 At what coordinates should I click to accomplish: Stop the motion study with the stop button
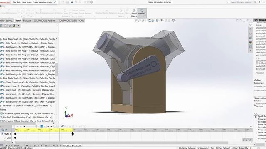24,127
